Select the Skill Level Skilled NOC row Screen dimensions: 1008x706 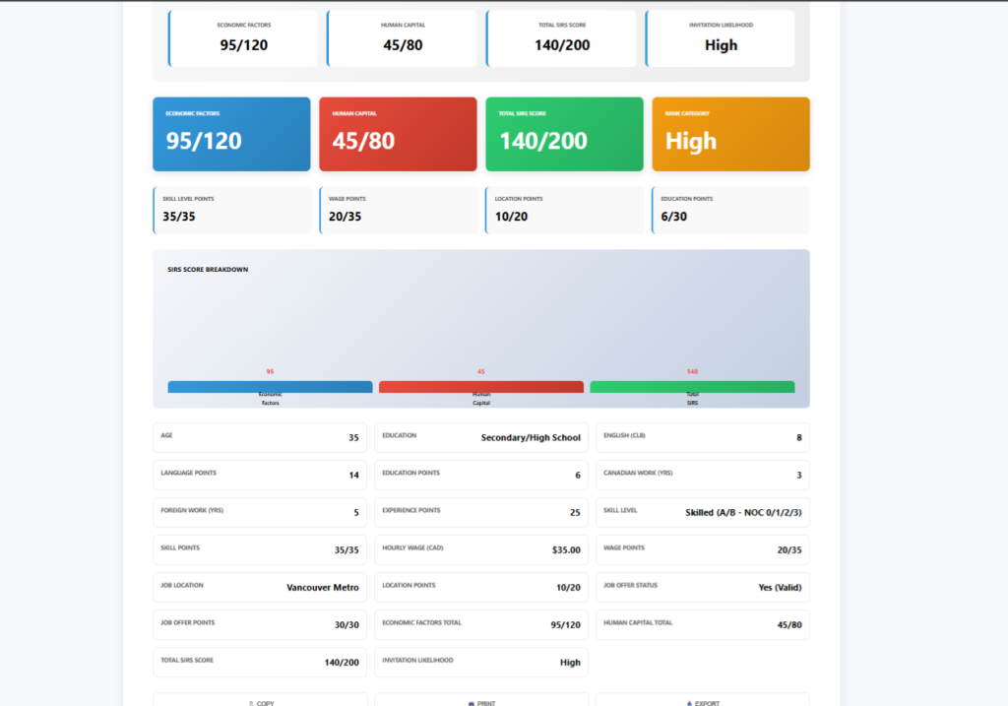[x=703, y=512]
